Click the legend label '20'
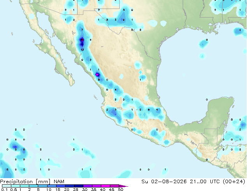This screenshot has height=191, width=247. [67, 189]
